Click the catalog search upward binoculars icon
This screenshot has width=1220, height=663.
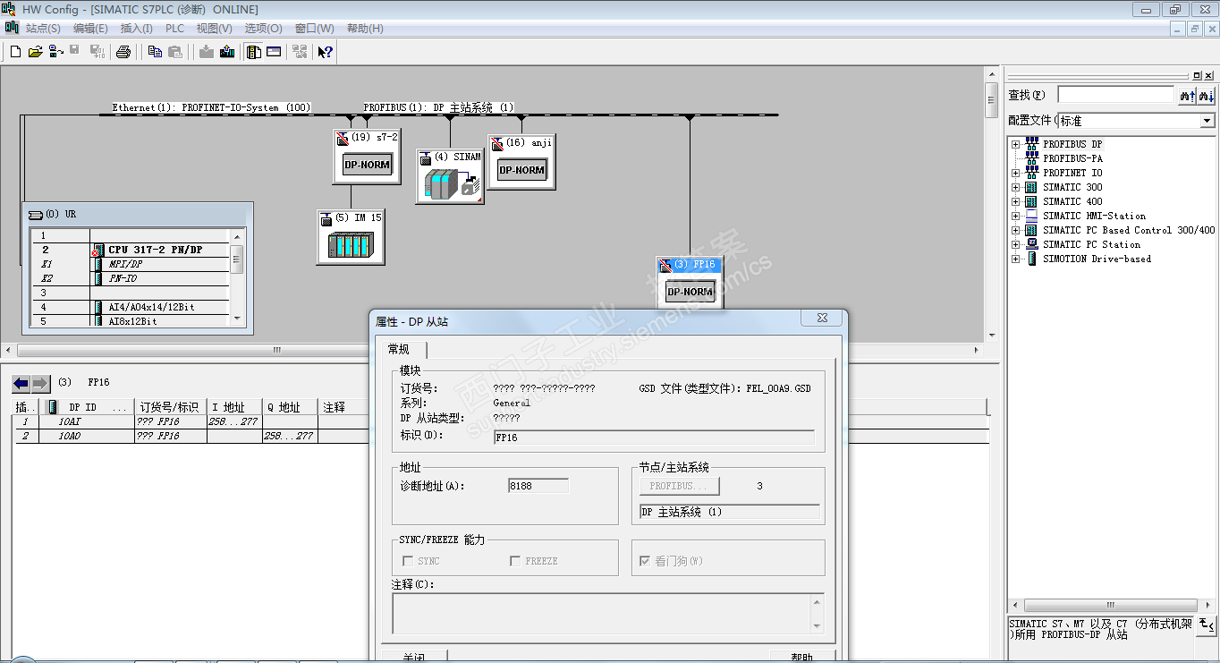pos(1187,95)
